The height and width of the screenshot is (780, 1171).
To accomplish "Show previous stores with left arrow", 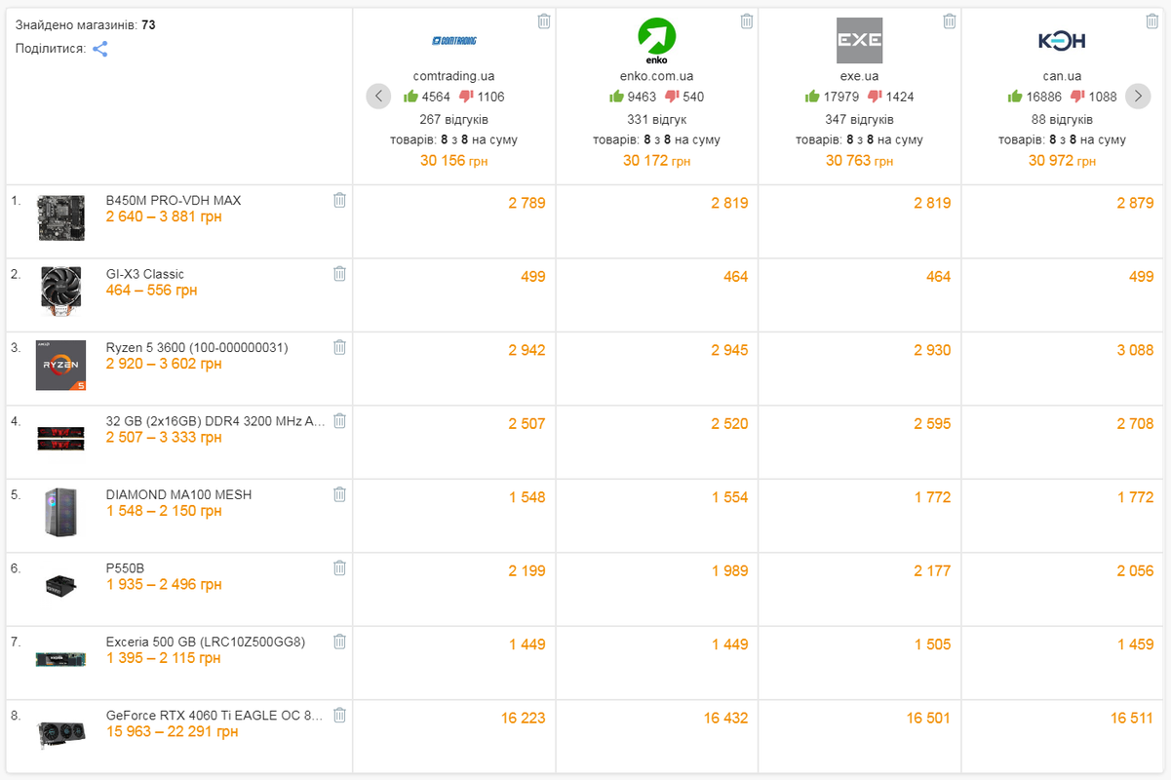I will pyautogui.click(x=378, y=96).
